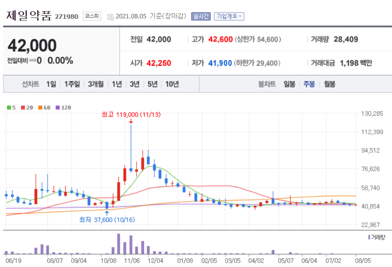Switch line chart to 1일
Screen dimensions: 392x267
tap(51, 84)
